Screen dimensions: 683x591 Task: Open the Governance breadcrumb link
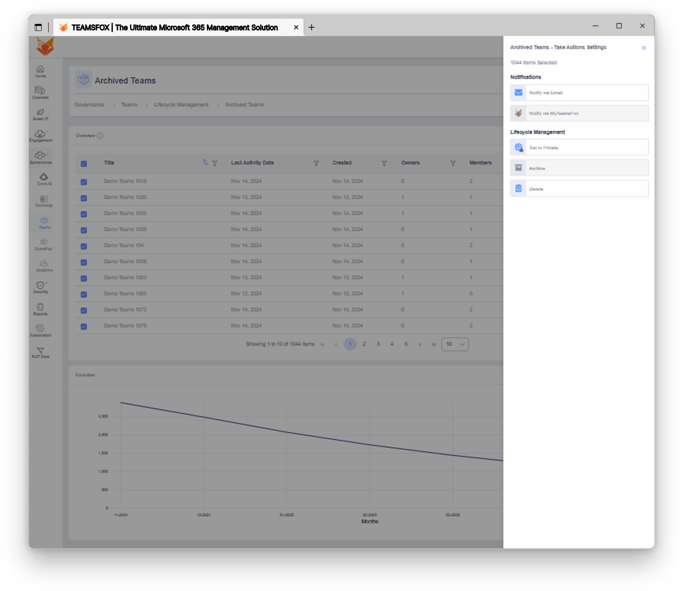[89, 105]
